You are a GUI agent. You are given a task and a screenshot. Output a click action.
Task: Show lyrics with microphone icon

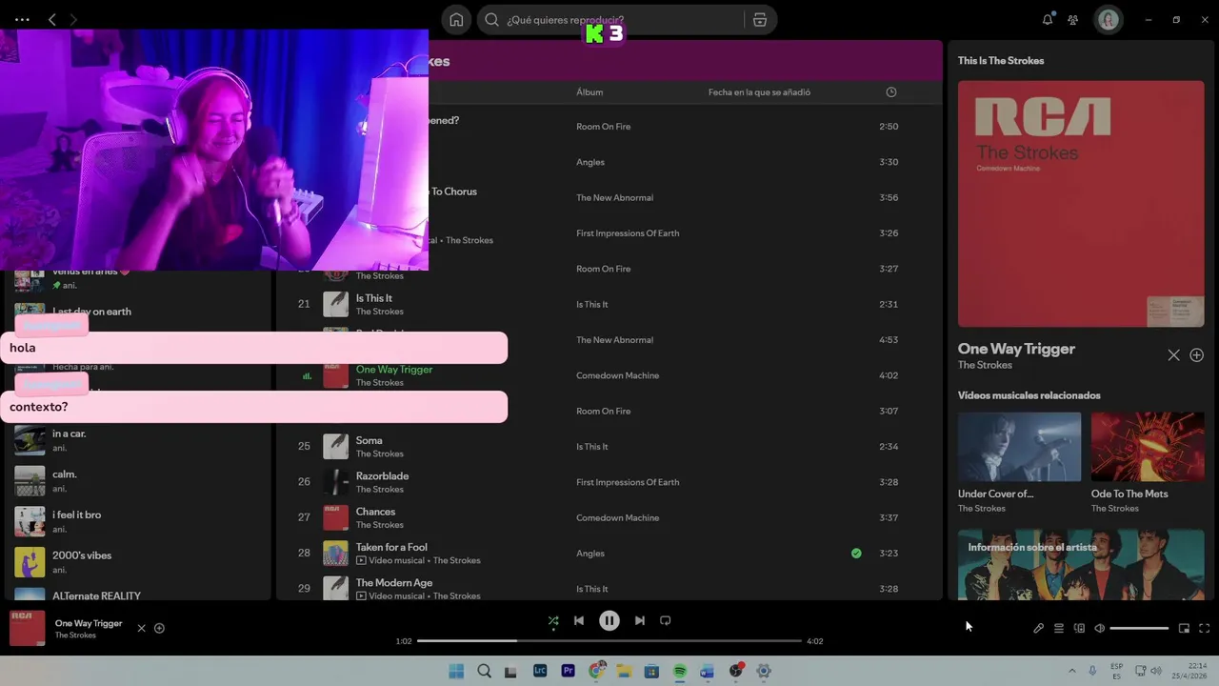click(x=1038, y=628)
